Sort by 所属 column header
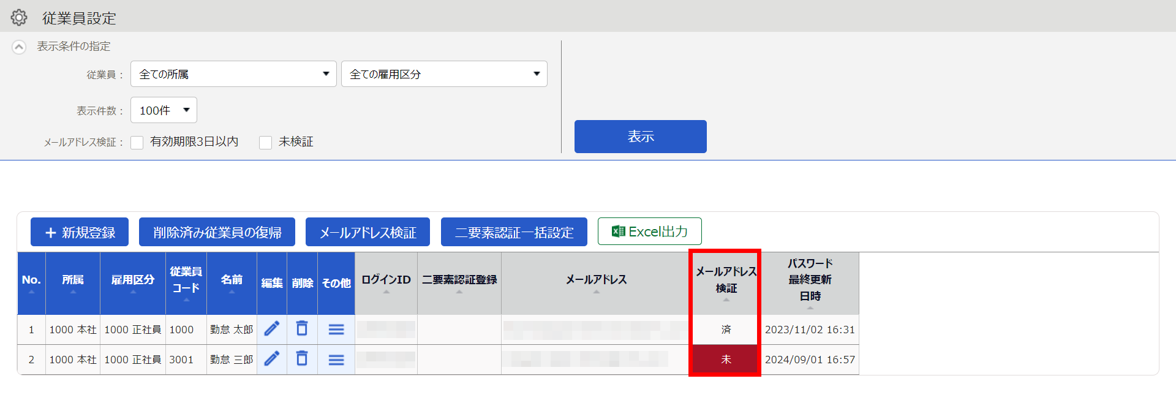Viewport: 1176px width, 411px height. coord(73,283)
